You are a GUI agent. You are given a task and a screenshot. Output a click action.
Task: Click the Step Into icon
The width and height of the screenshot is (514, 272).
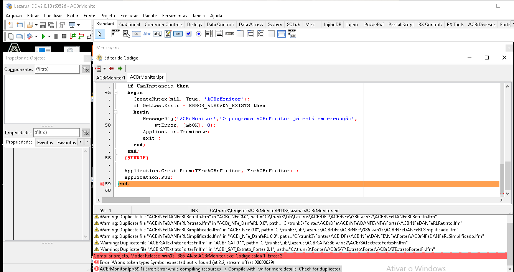pos(72,36)
